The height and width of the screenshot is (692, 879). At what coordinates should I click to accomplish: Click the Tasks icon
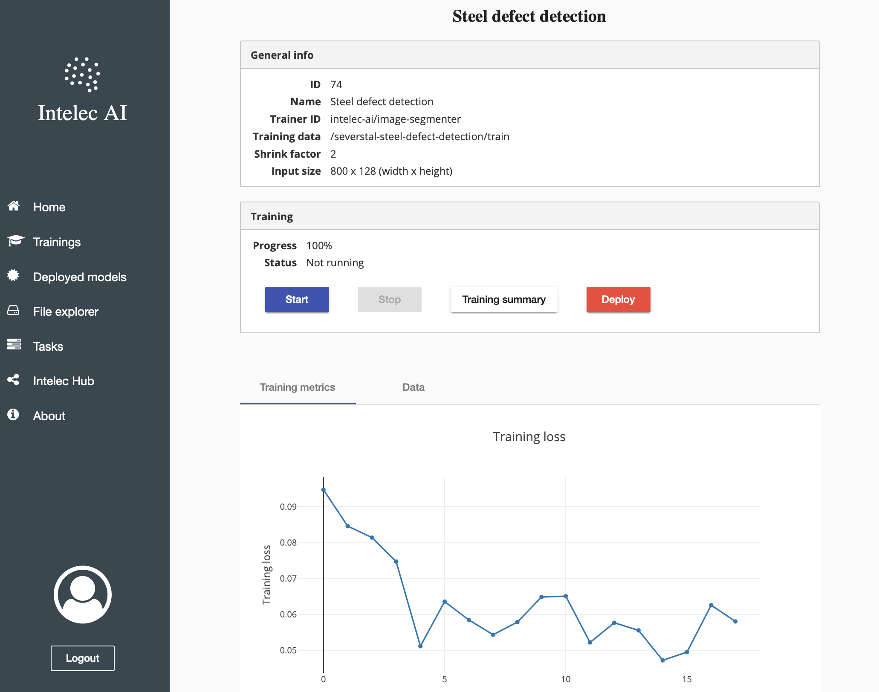[x=14, y=346]
